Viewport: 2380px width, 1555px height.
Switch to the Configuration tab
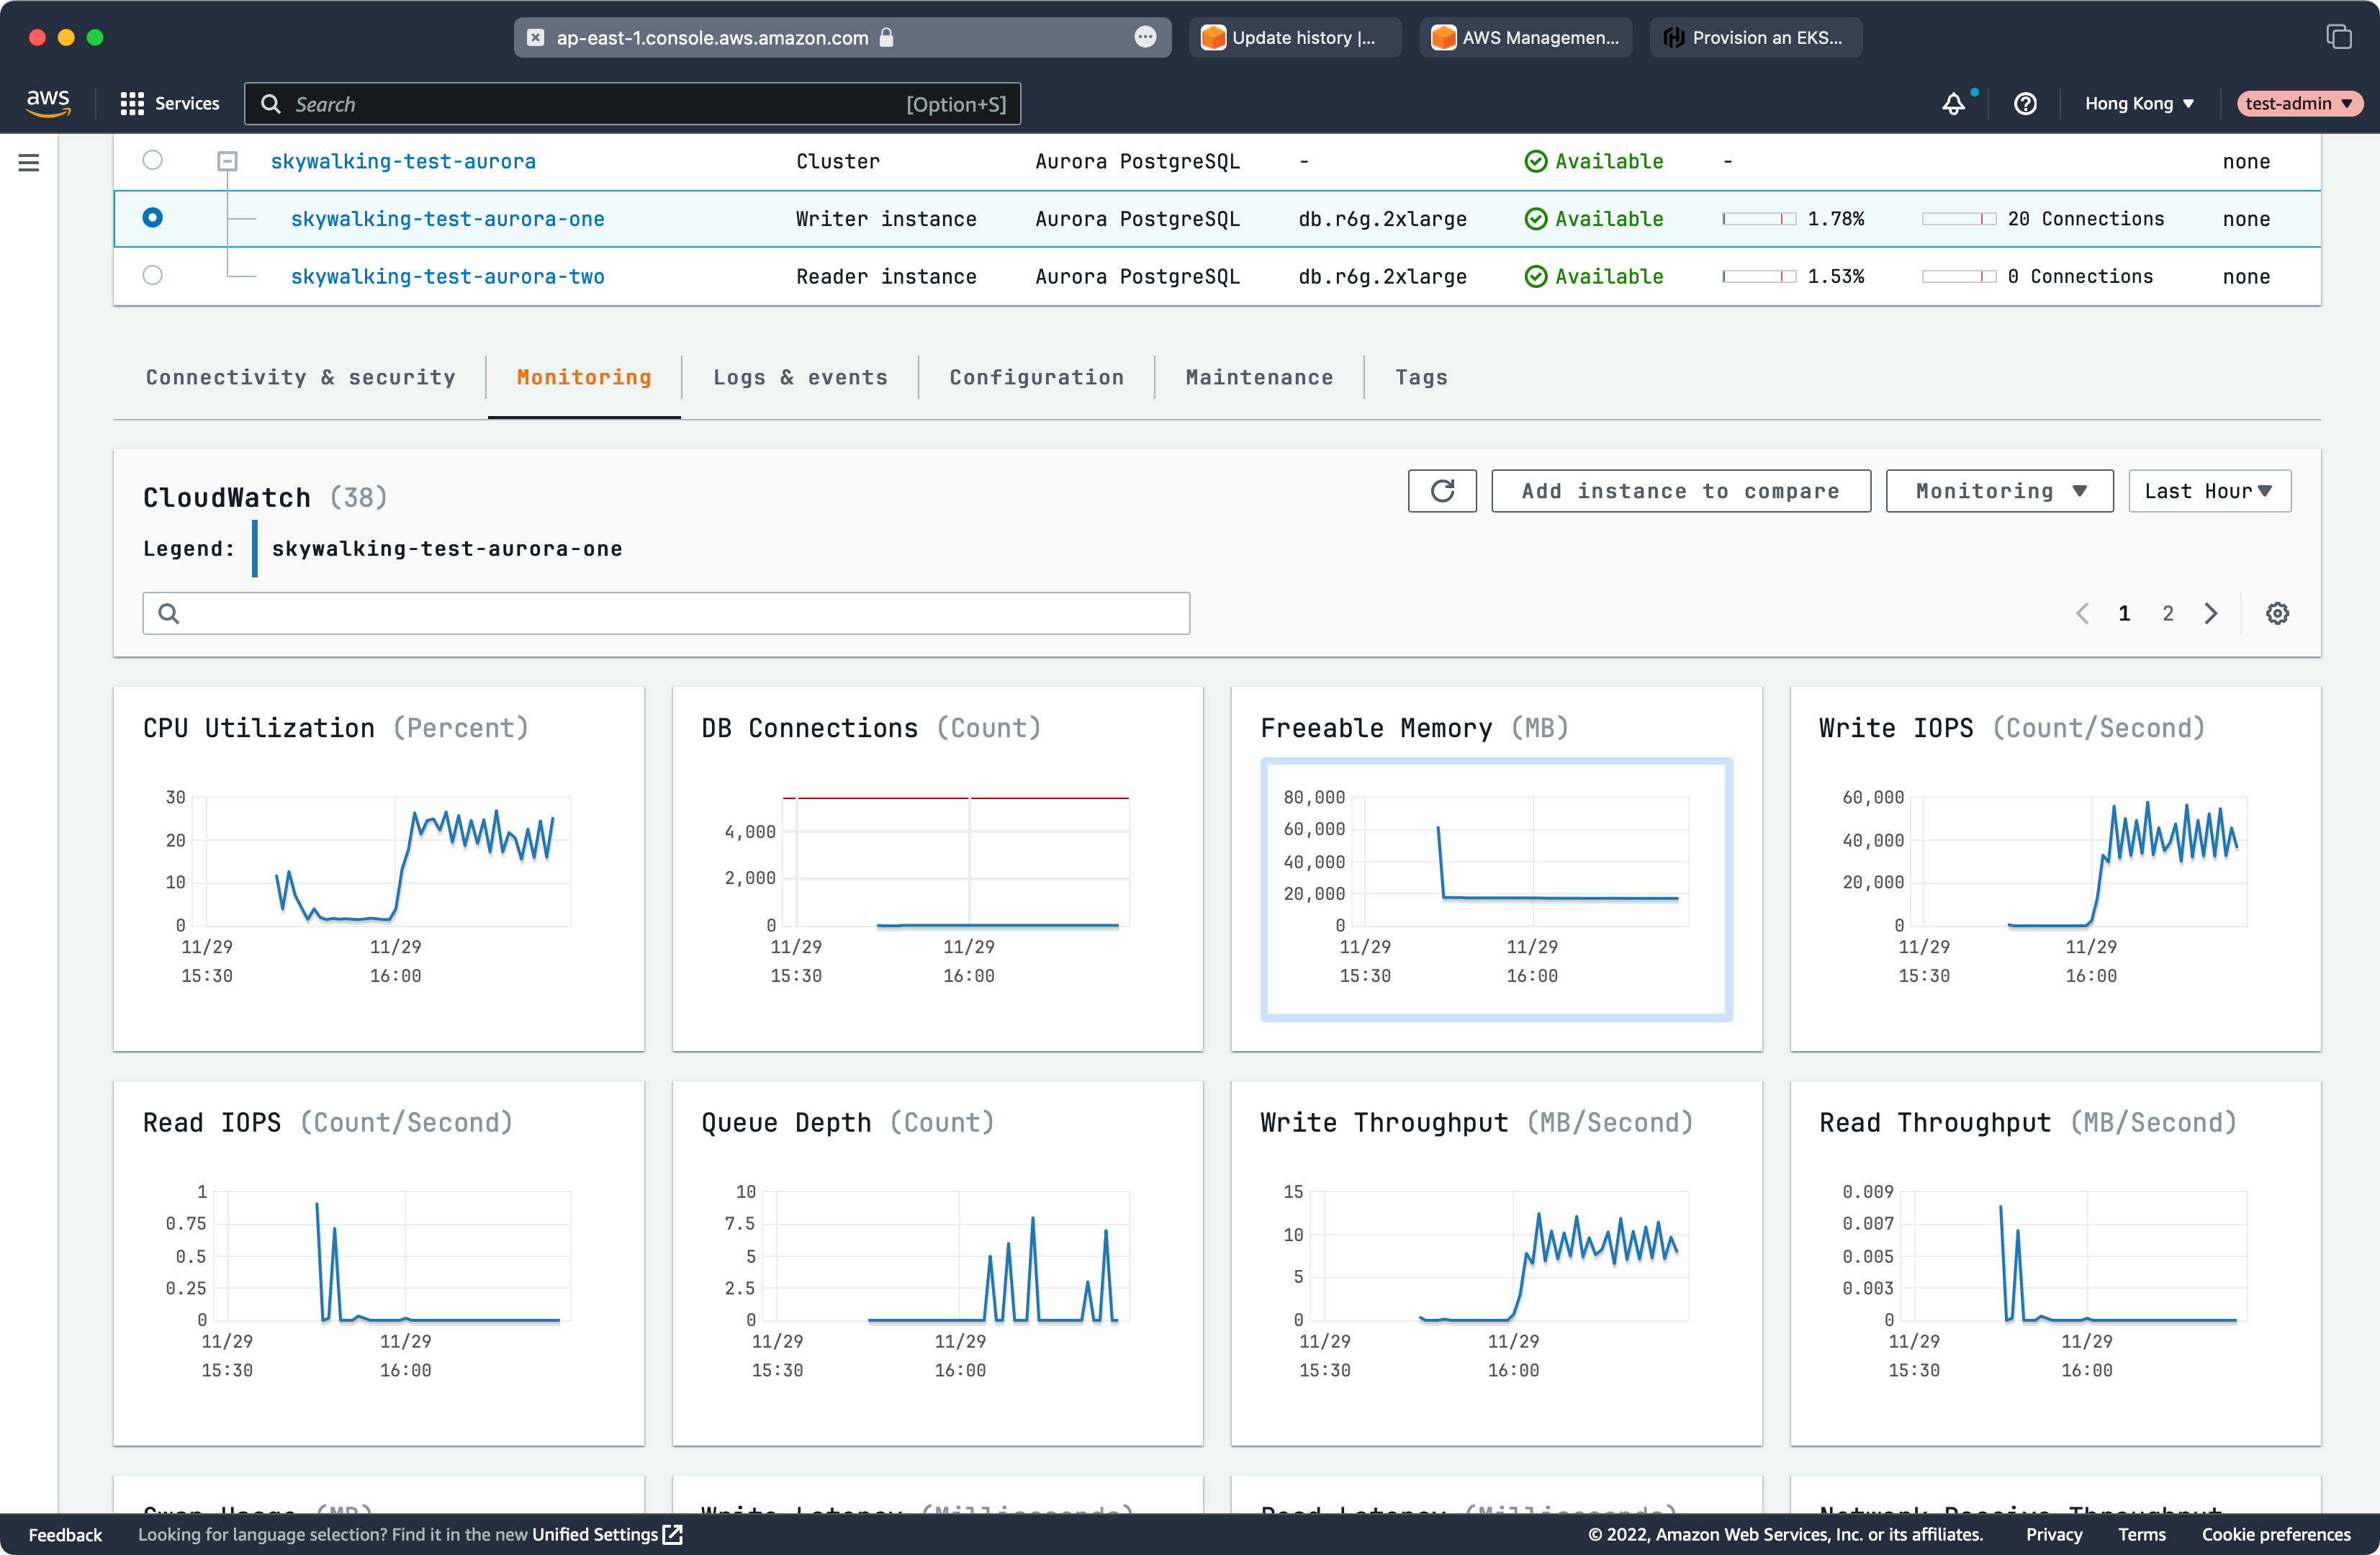tap(1036, 377)
